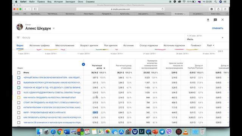The width and height of the screenshot is (242, 136).
Task: Toggle checkbox for РЕБЕНОК НЕ ХОДИТ video
Action: click(x=19, y=88)
